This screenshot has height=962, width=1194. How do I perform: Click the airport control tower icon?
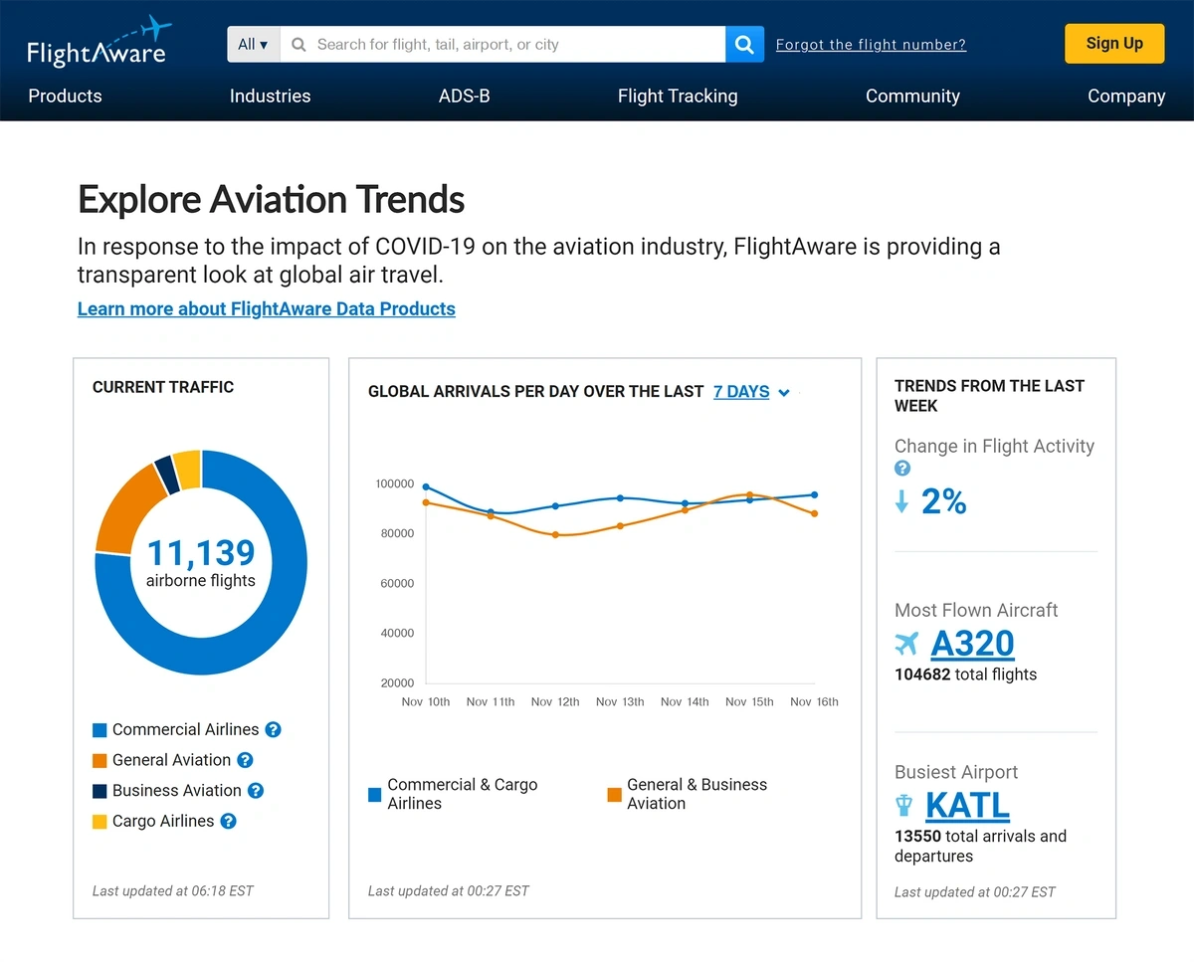(904, 805)
